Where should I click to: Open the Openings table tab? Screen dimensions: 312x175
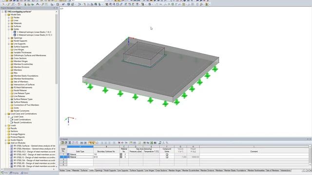(x=98, y=171)
